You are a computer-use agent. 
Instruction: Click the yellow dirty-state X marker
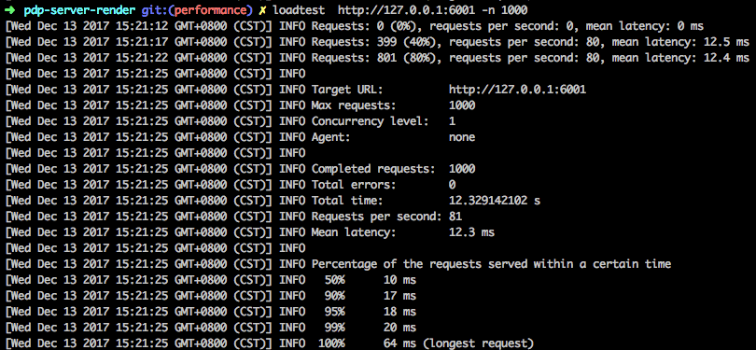coord(262,9)
